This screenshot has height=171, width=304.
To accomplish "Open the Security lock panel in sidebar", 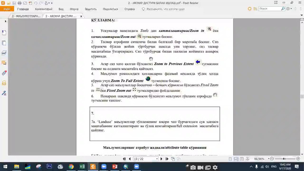I will 4,83.
